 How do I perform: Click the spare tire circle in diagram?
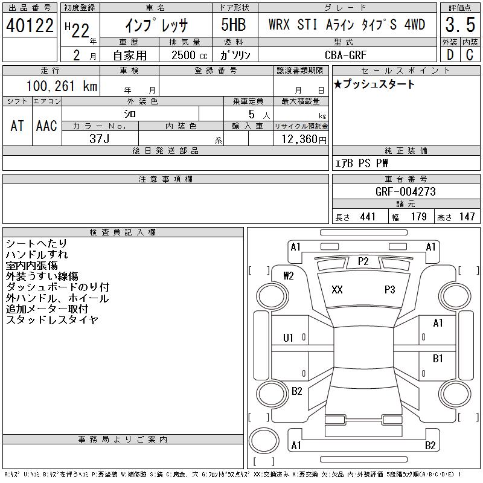click(264, 441)
